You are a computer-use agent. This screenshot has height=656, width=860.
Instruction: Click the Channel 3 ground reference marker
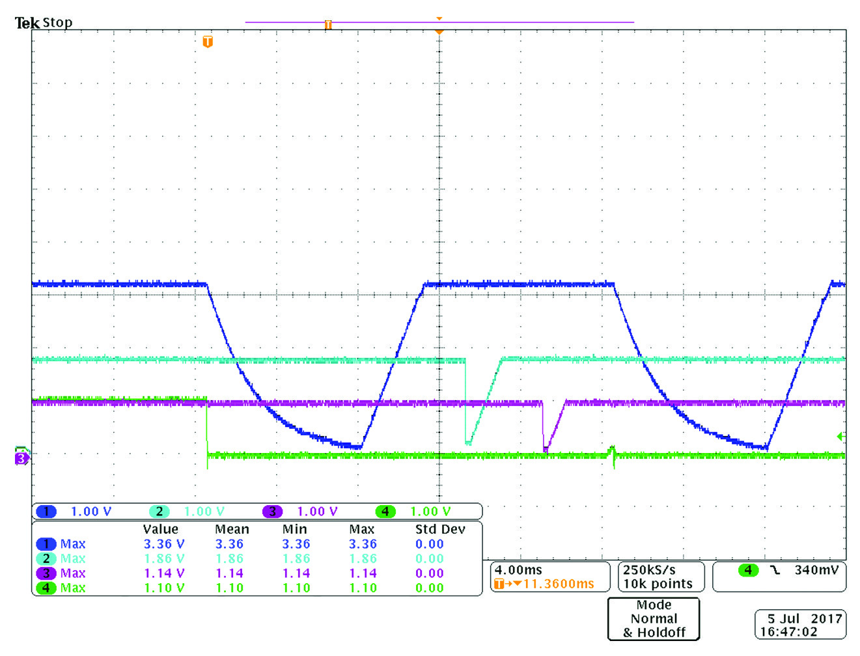tap(21, 459)
